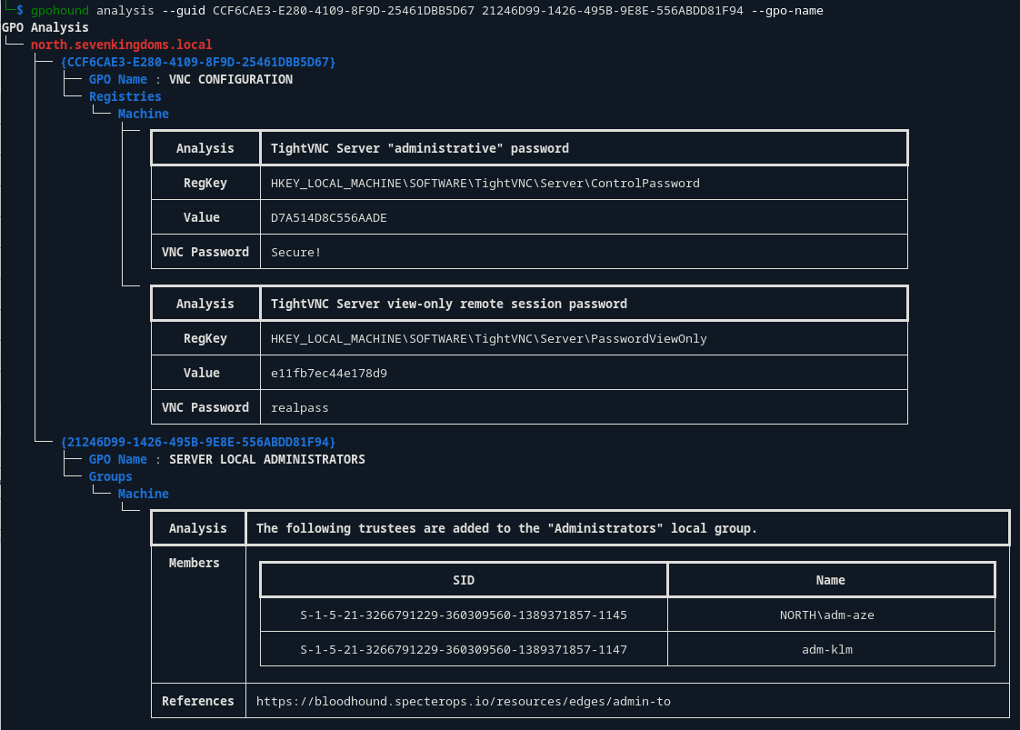Select the Machine node under Registries
This screenshot has width=1020, height=730.
(143, 114)
